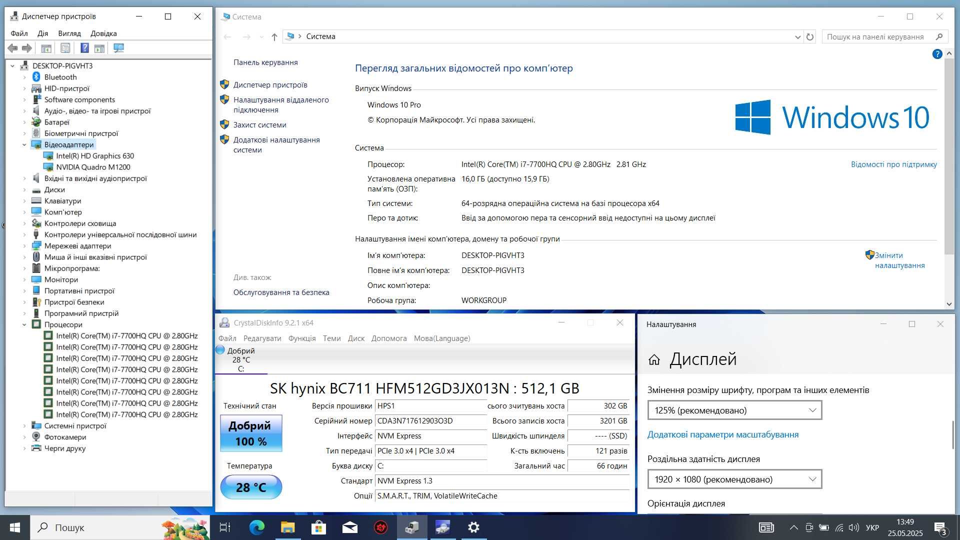Open the Mail app from the taskbar

pos(350,527)
